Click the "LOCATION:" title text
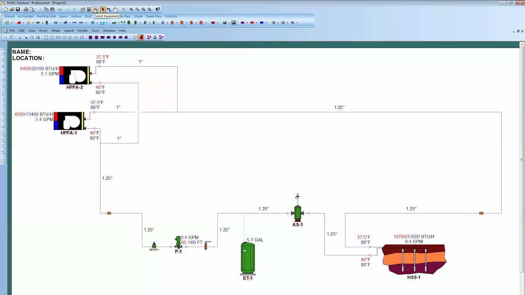Viewport: 525px width, 295px height. [x=28, y=58]
